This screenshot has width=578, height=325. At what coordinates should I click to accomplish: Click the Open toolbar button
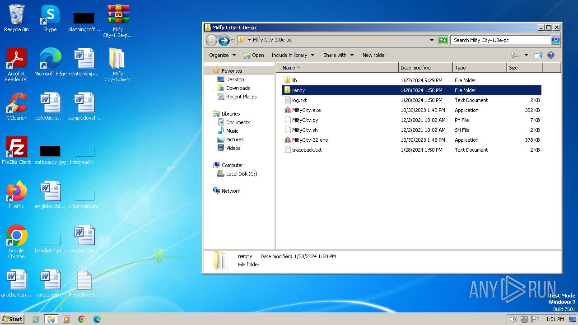(253, 55)
